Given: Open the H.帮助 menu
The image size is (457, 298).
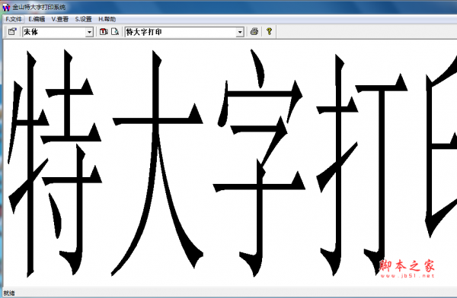Looking at the screenshot, I should [x=107, y=19].
